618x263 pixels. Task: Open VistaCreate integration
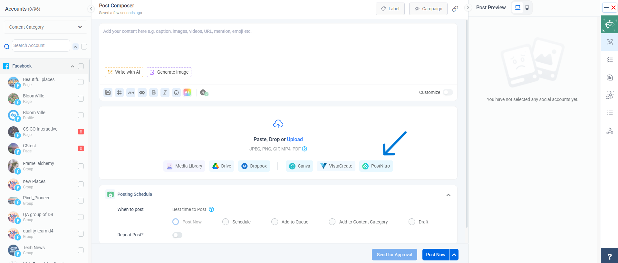(336, 166)
